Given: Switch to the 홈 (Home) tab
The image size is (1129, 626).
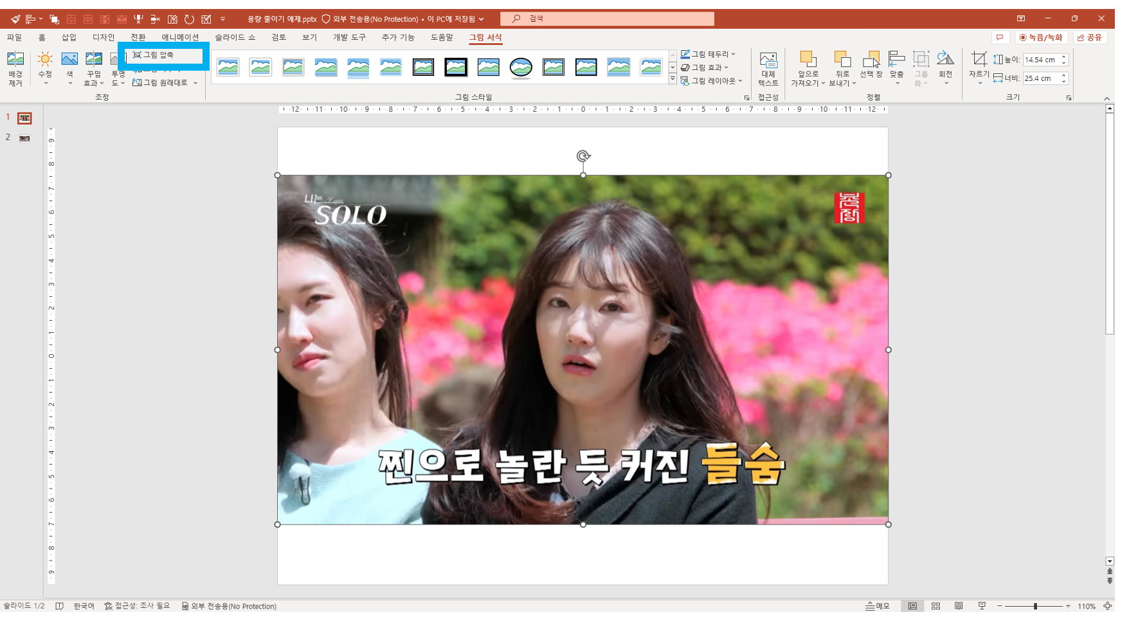Looking at the screenshot, I should pos(42,38).
